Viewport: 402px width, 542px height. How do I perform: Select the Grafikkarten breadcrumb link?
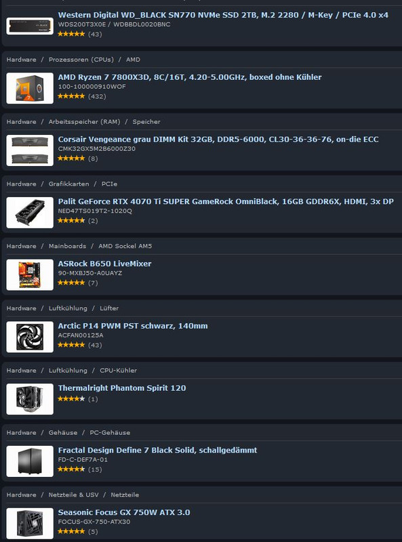click(68, 184)
